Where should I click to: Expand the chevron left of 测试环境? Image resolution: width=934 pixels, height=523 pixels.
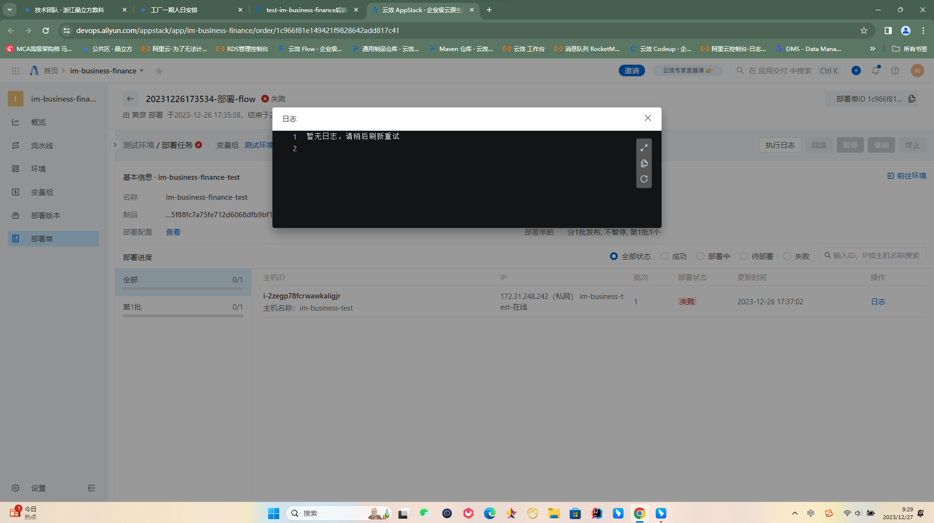click(x=115, y=145)
